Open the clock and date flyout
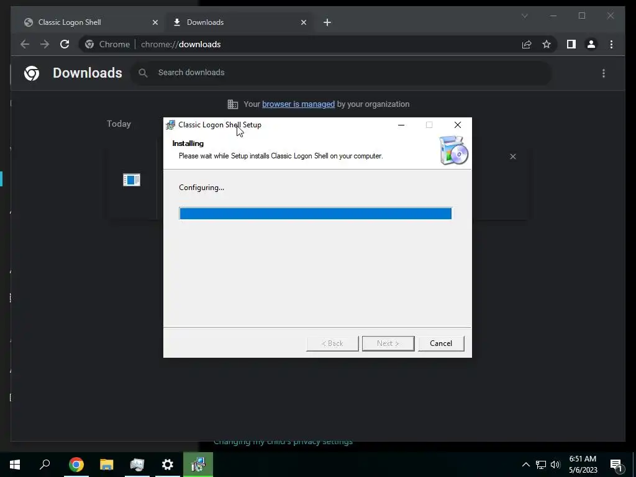Viewport: 636px width, 477px height. click(583, 465)
